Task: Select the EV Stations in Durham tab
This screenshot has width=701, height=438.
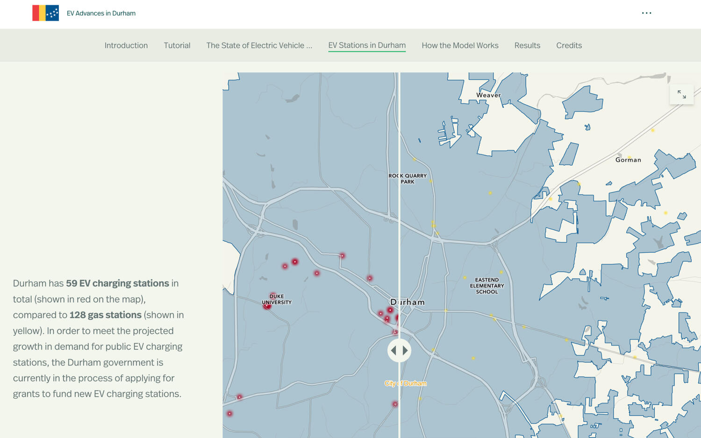Action: tap(366, 45)
